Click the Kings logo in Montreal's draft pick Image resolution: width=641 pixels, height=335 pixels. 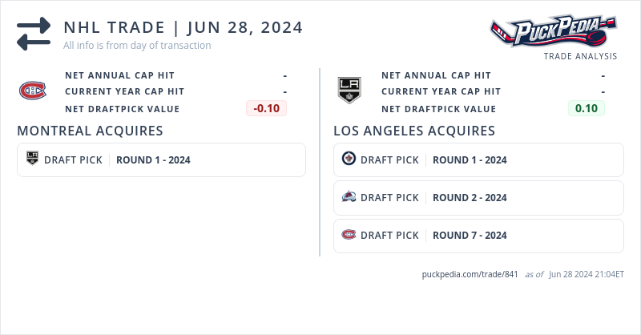pyautogui.click(x=33, y=159)
